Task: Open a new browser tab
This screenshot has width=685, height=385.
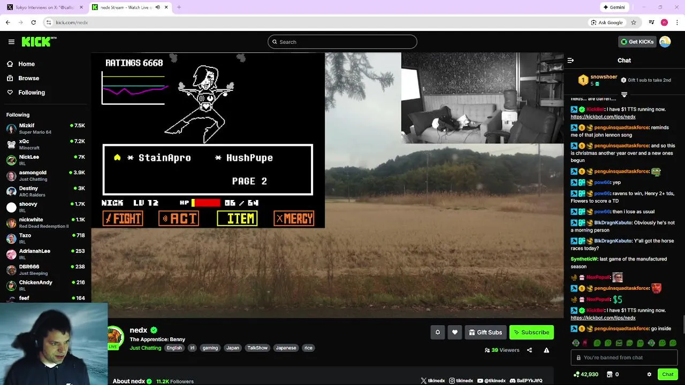Action: [179, 7]
